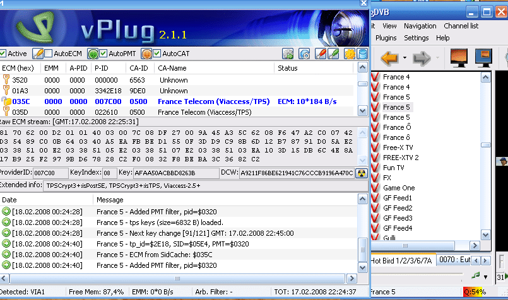Image resolution: width=508 pixels, height=300 pixels.
Task: Click the log icon for 'Next key change' entry
Action: [6, 233]
